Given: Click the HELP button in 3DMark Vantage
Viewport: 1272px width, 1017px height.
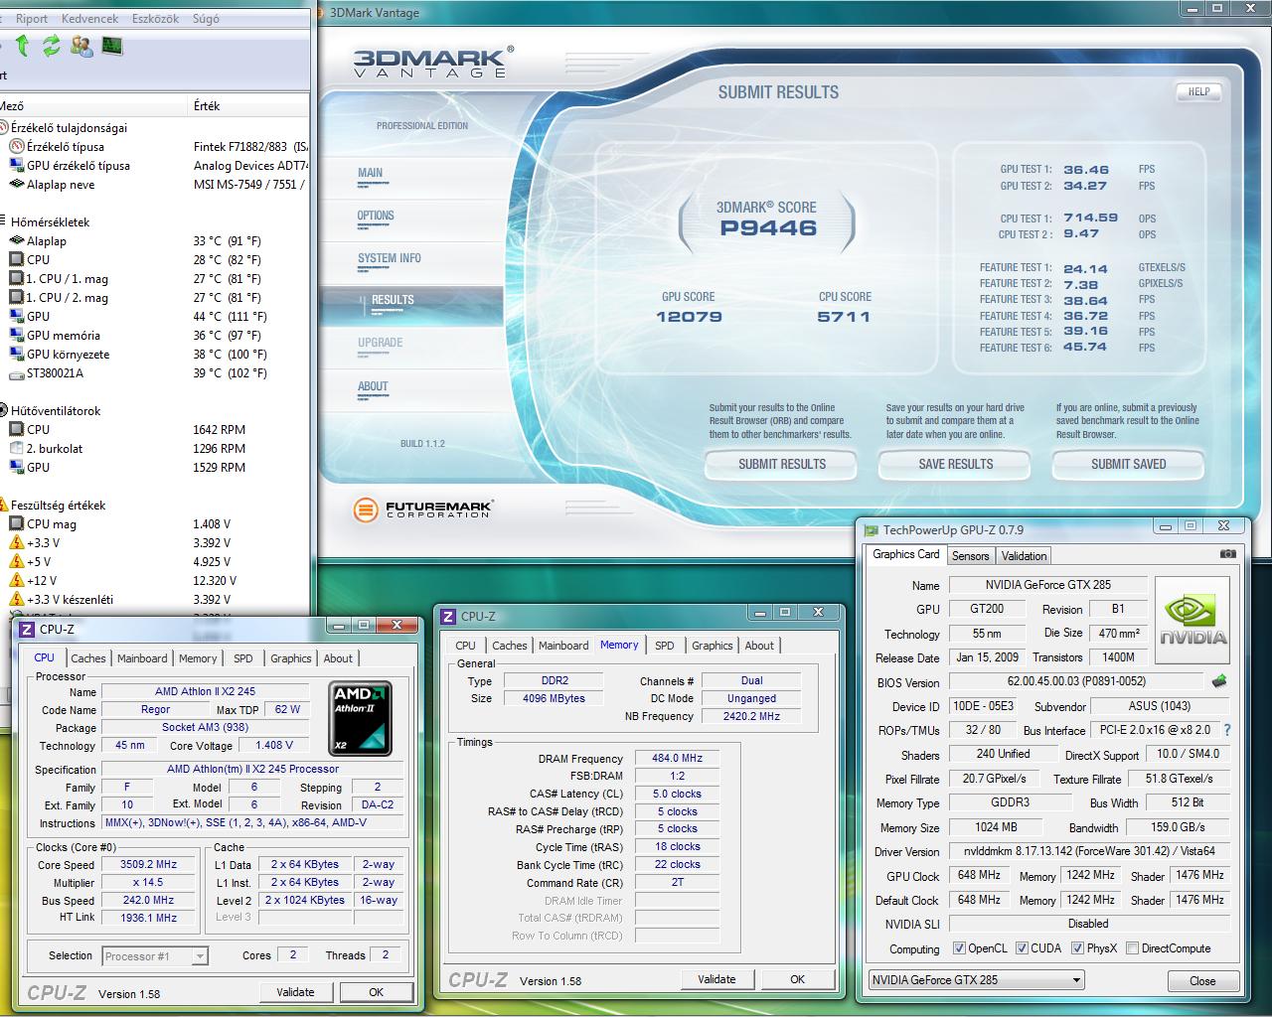Looking at the screenshot, I should pyautogui.click(x=1198, y=91).
